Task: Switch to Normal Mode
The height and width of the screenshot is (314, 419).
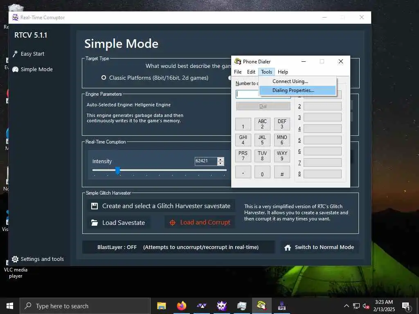Action: (320, 247)
